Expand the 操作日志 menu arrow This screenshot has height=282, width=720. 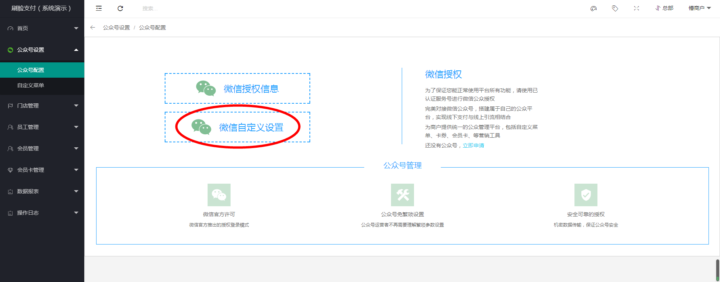76,213
